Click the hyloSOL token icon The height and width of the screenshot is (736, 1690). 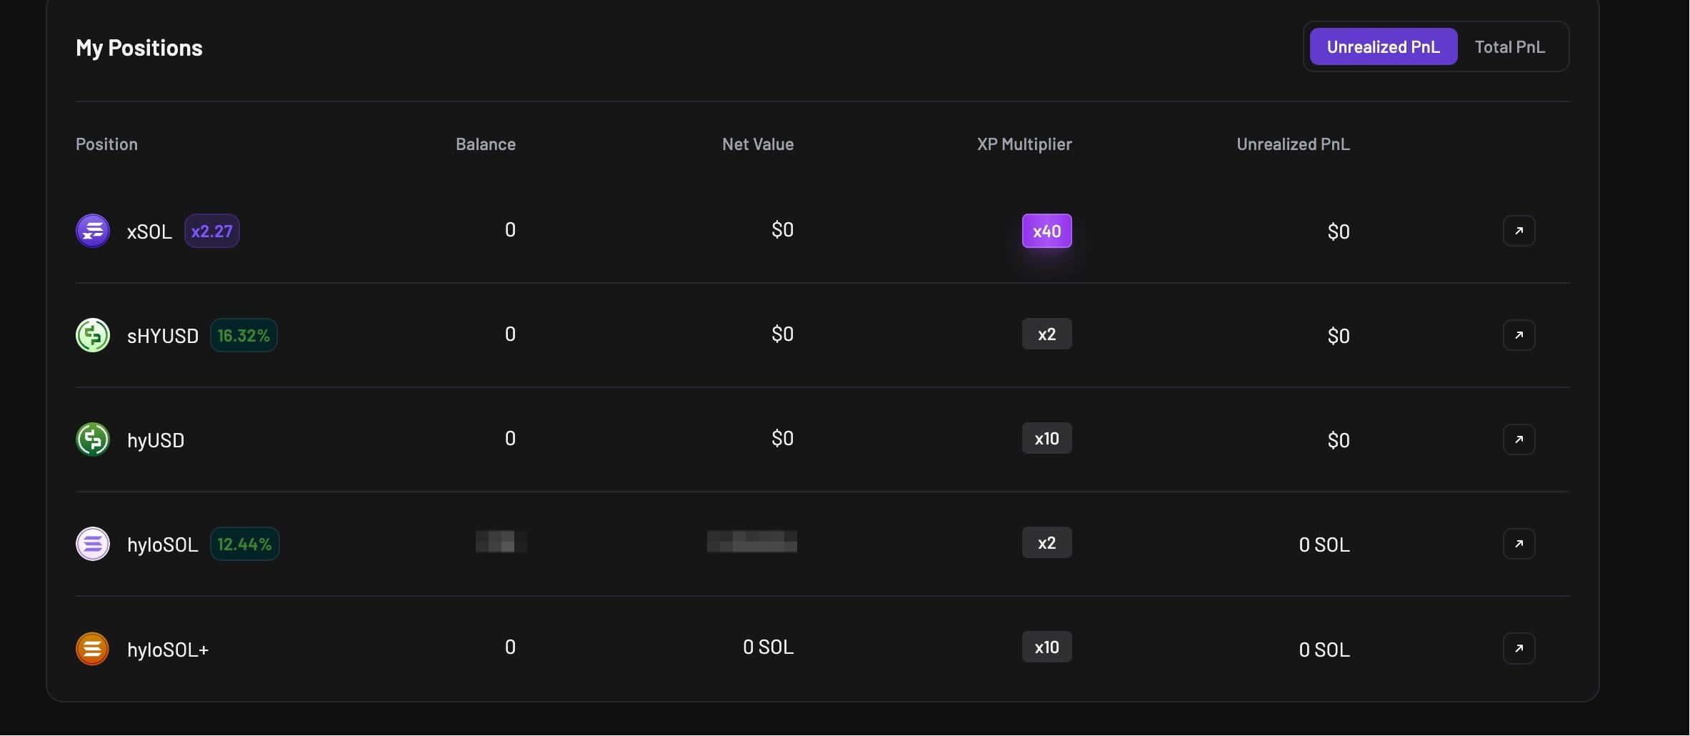coord(93,544)
